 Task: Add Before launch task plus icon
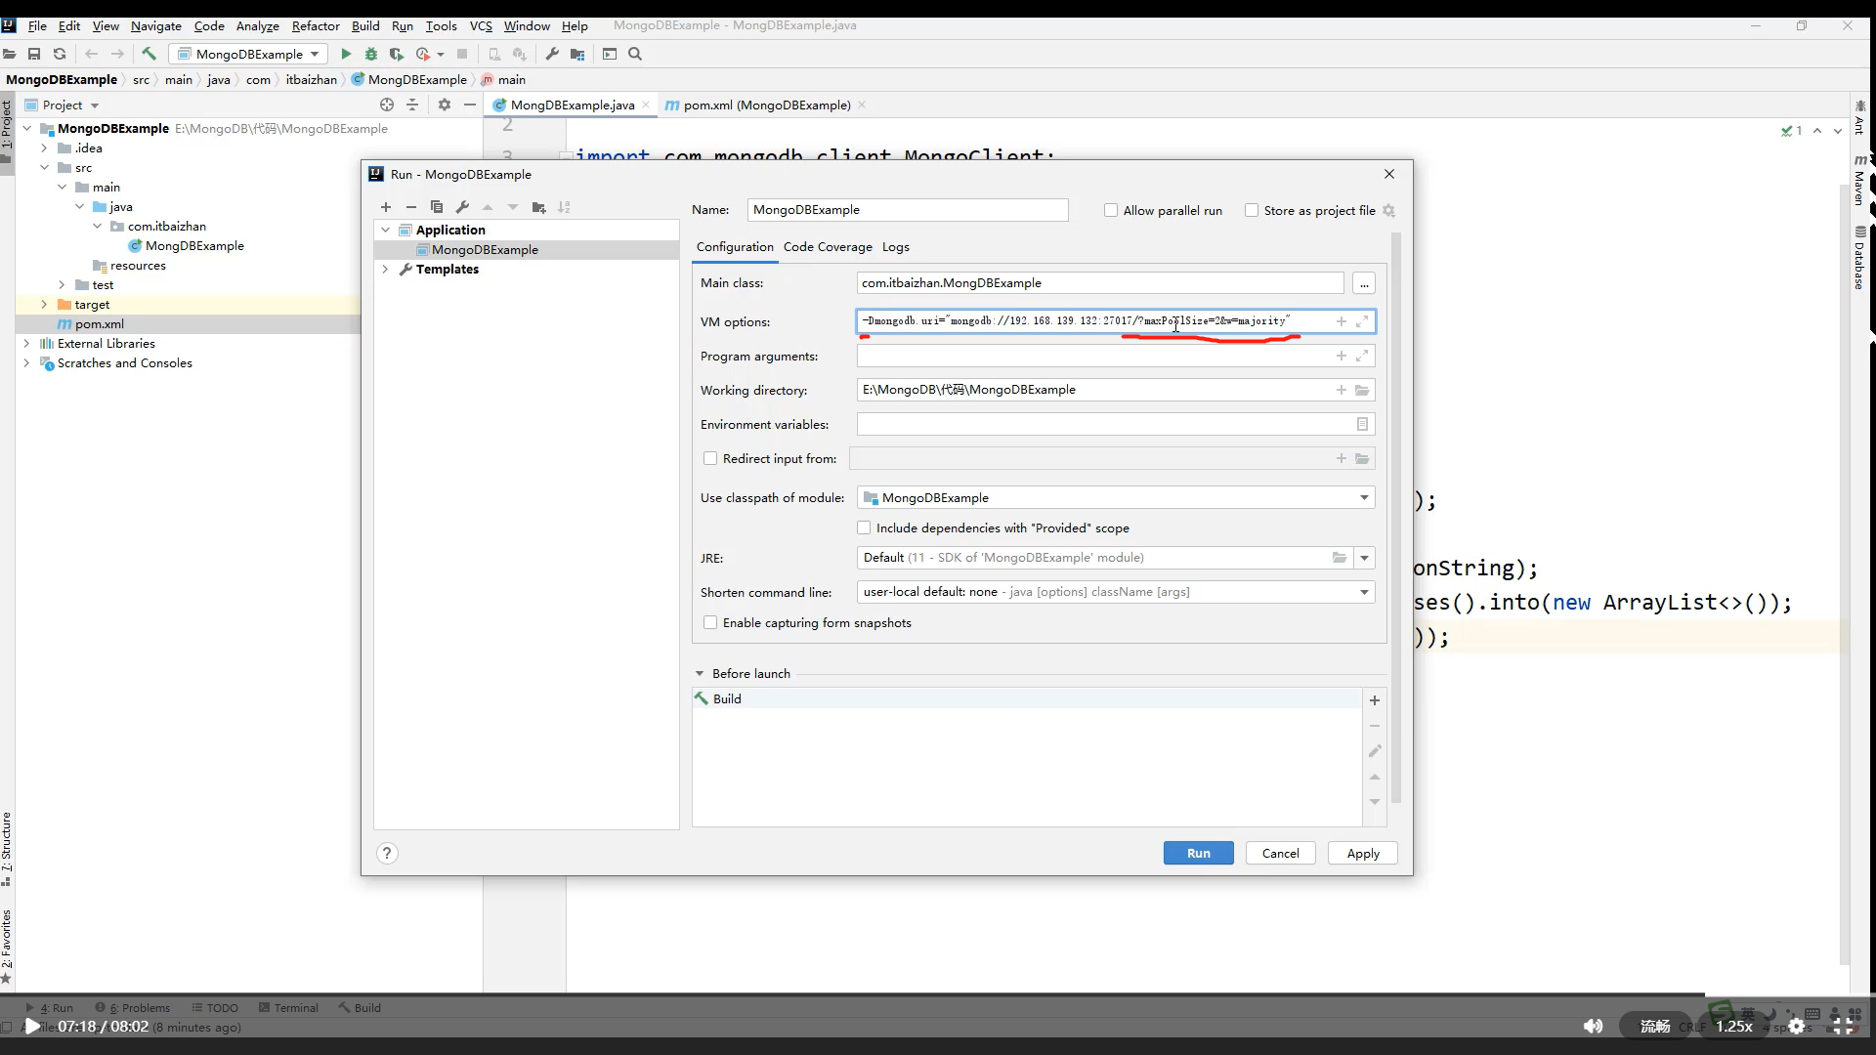point(1375,700)
